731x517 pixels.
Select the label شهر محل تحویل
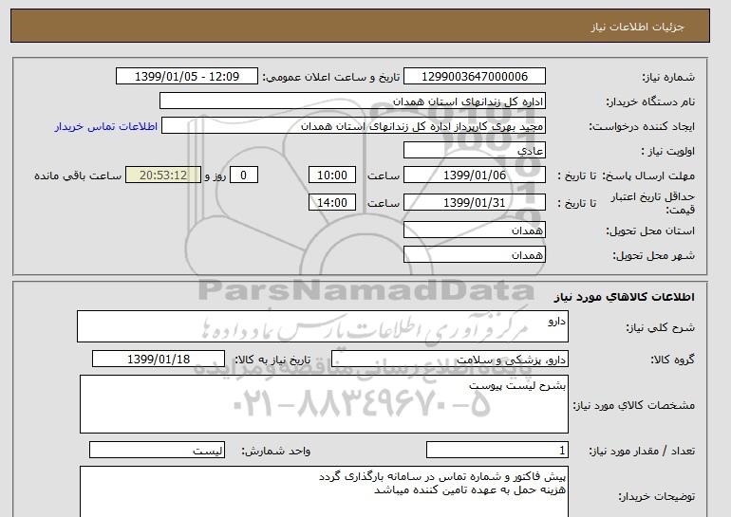click(653, 256)
